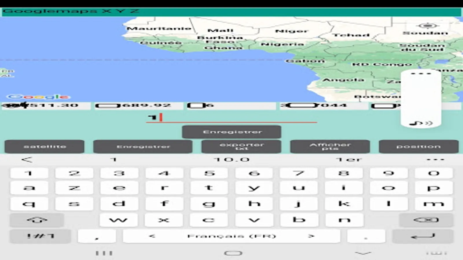Open more options in keyboard suggestion bar
The width and height of the screenshot is (463, 260).
point(435,159)
